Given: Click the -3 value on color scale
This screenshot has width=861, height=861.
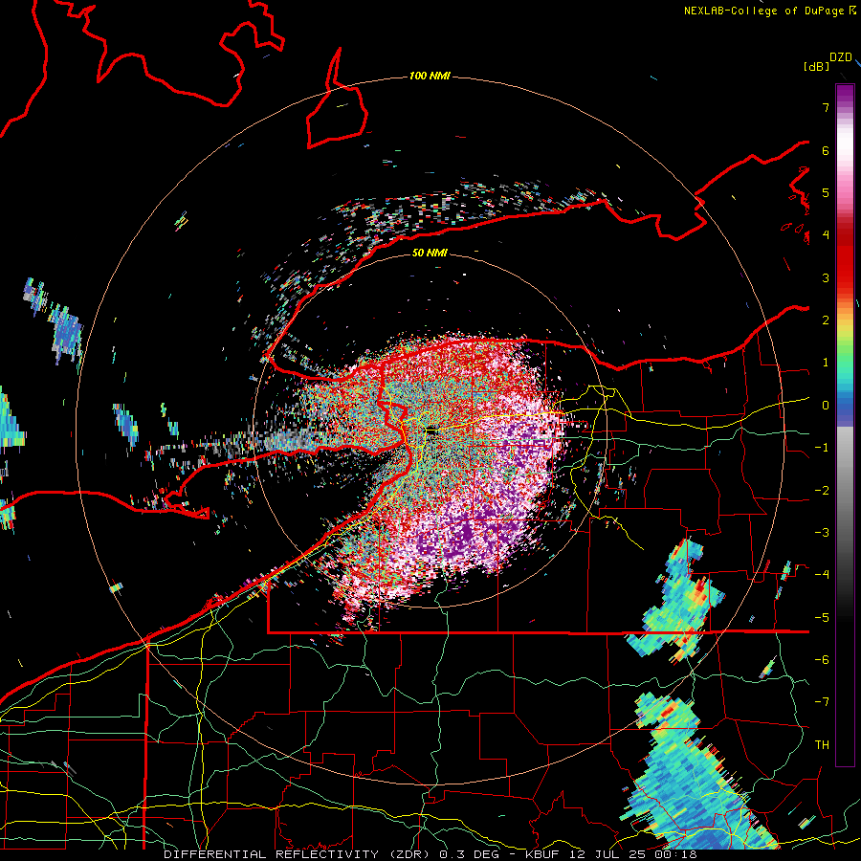Looking at the screenshot, I should tap(822, 533).
